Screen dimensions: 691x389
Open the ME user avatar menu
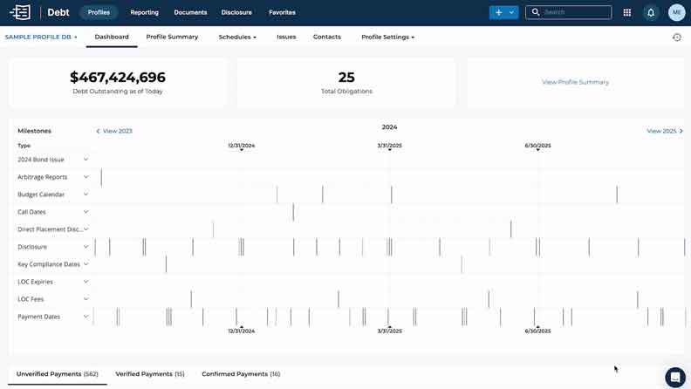pyautogui.click(x=676, y=12)
